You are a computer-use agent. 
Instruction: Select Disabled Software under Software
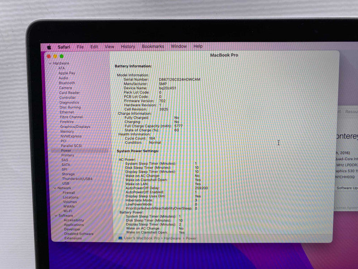click(79, 234)
